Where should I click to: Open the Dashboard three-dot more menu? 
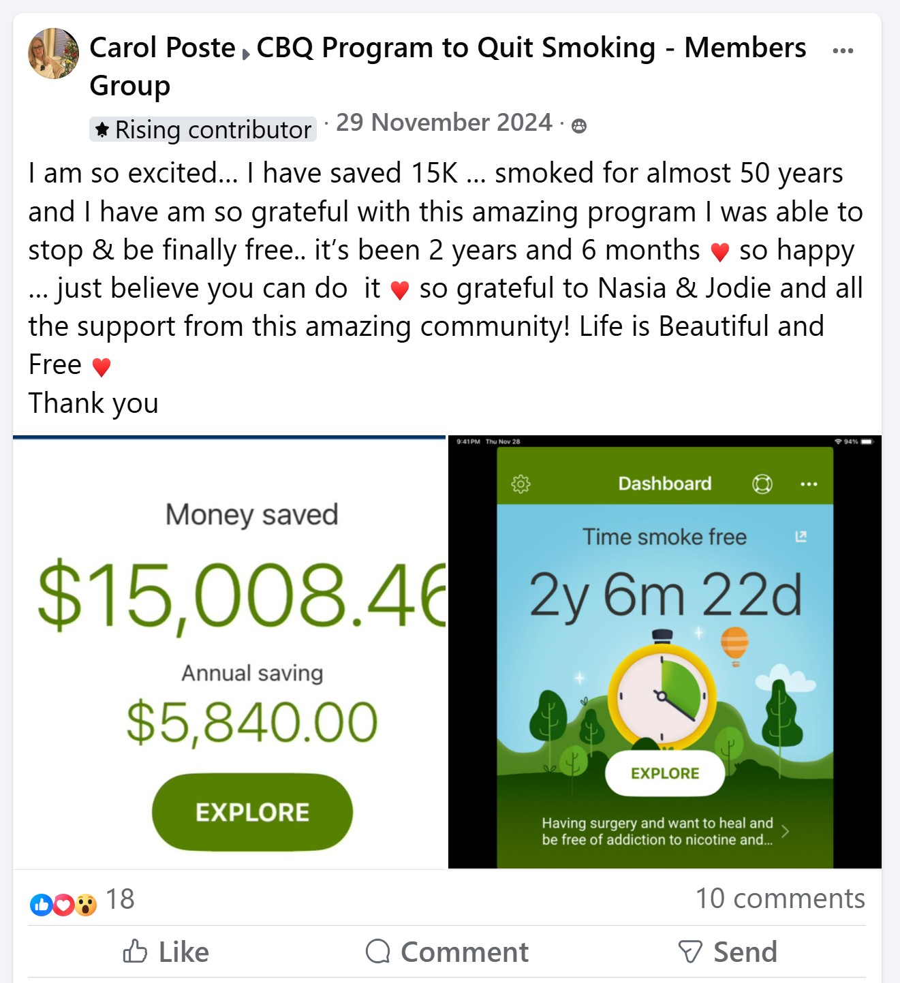[x=809, y=484]
